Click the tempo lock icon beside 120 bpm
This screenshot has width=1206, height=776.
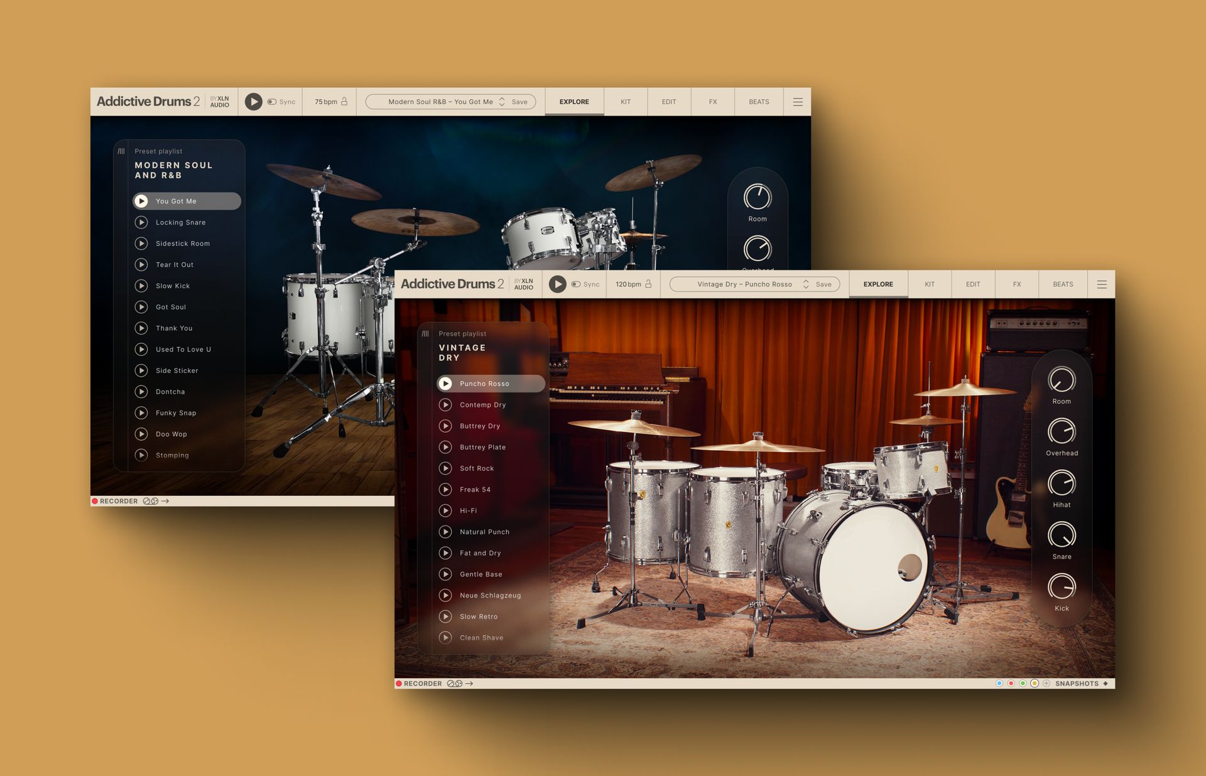pyautogui.click(x=648, y=284)
